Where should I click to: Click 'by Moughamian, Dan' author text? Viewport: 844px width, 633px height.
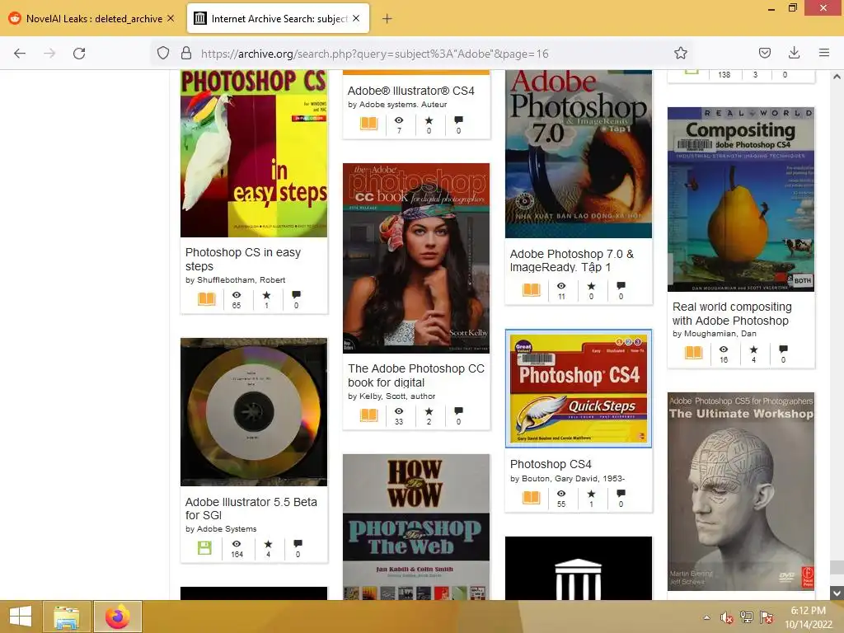[715, 334]
